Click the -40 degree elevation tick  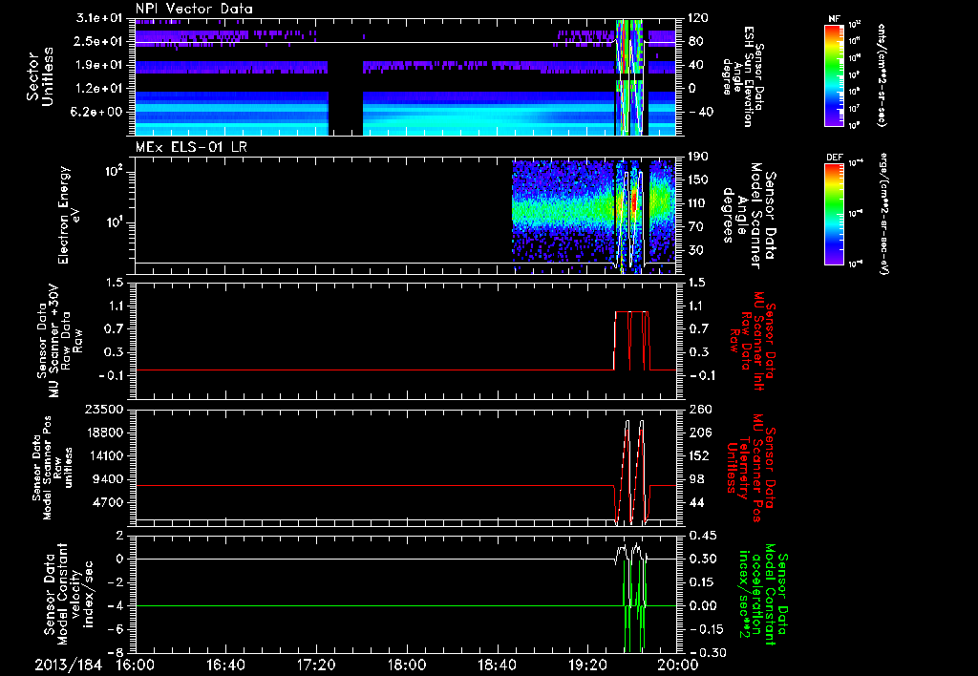(x=701, y=113)
